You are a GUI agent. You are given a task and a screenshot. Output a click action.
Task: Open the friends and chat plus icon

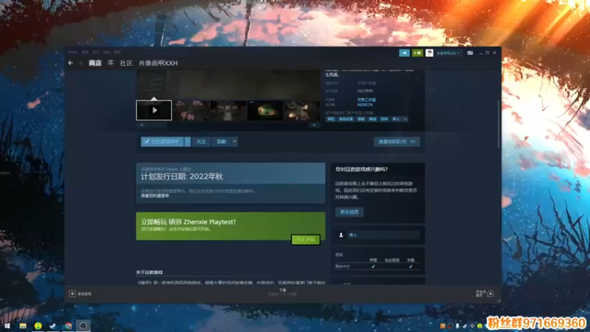click(490, 294)
